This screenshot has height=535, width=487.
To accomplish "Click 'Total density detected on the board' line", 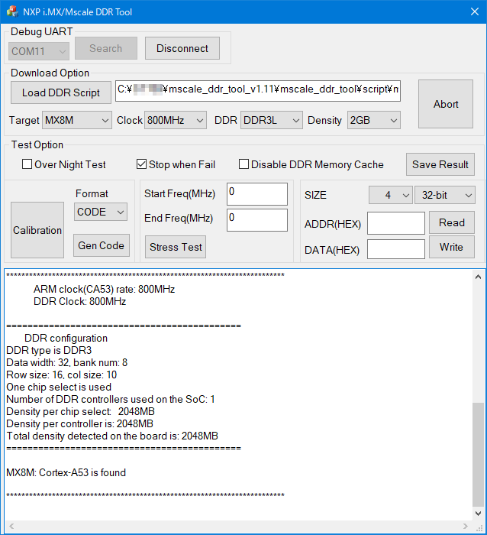I will coord(112,436).
